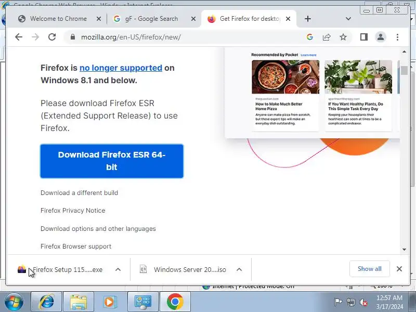Maximize the Chrome window

(x=380, y=10)
